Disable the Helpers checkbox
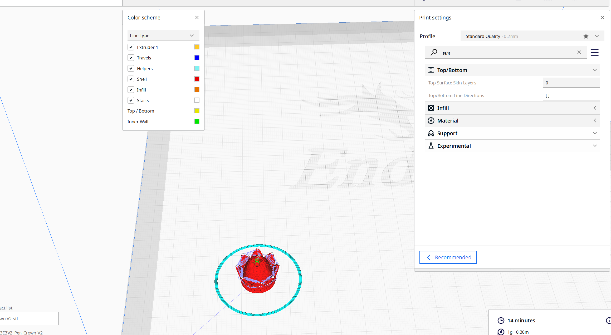 pos(131,68)
